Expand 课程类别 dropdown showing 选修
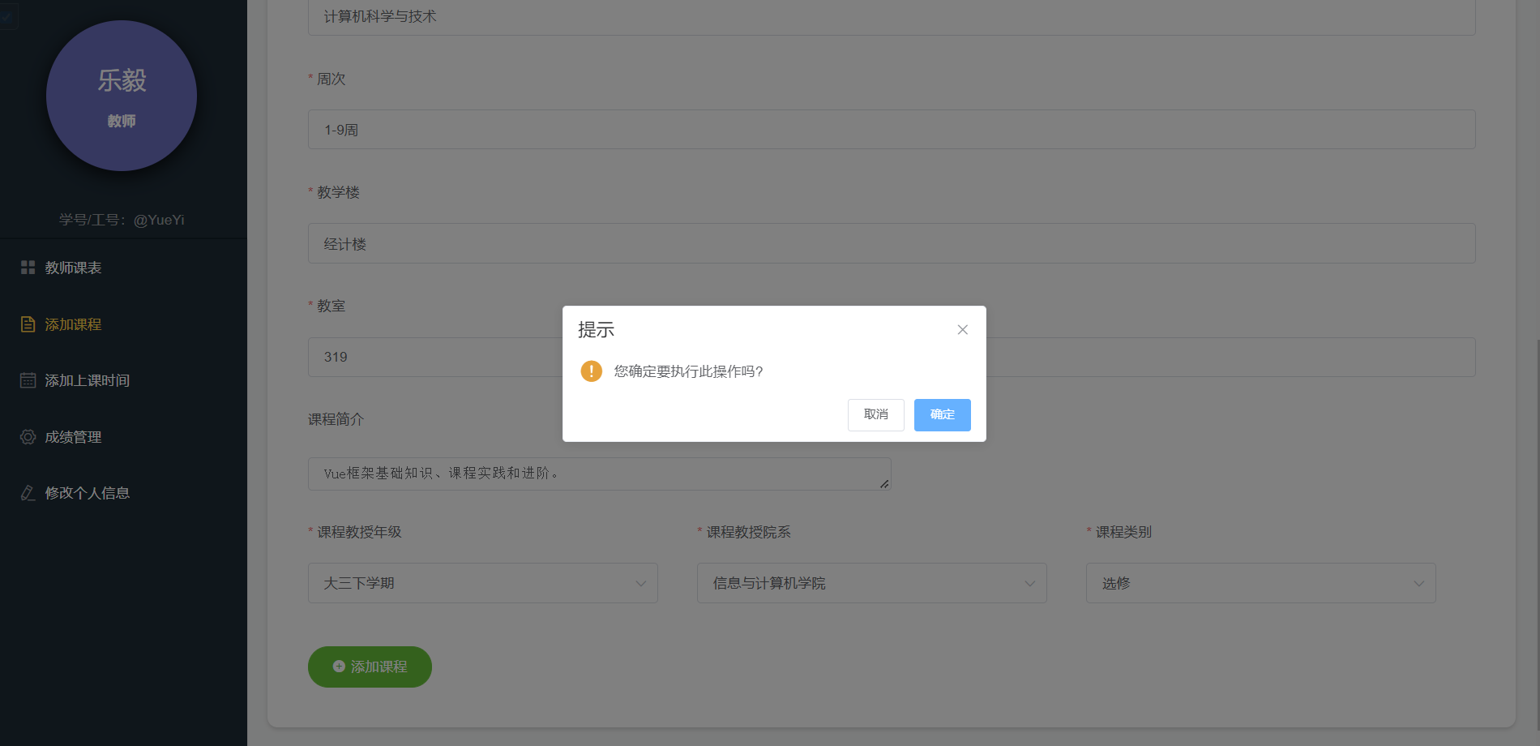Viewport: 1540px width, 746px height. [x=1260, y=583]
